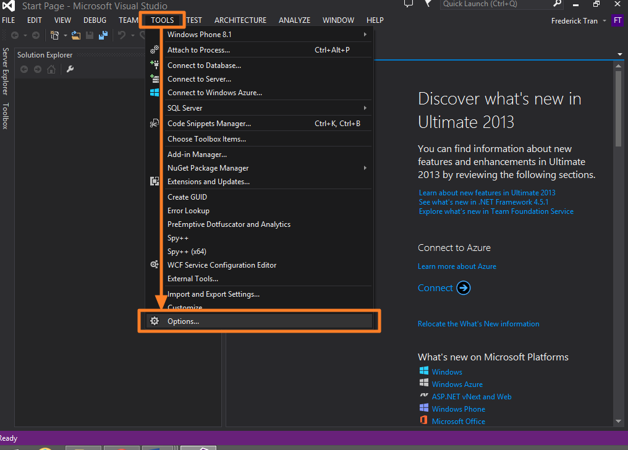Click Solution Explorer's Home icon
Image resolution: width=628 pixels, height=450 pixels.
(x=51, y=69)
